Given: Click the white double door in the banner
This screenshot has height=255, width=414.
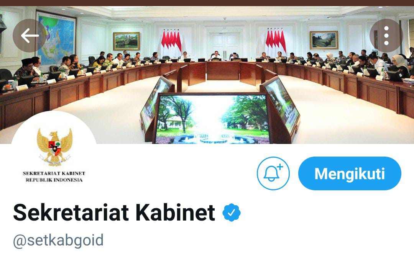Looking at the screenshot, I should 225,44.
